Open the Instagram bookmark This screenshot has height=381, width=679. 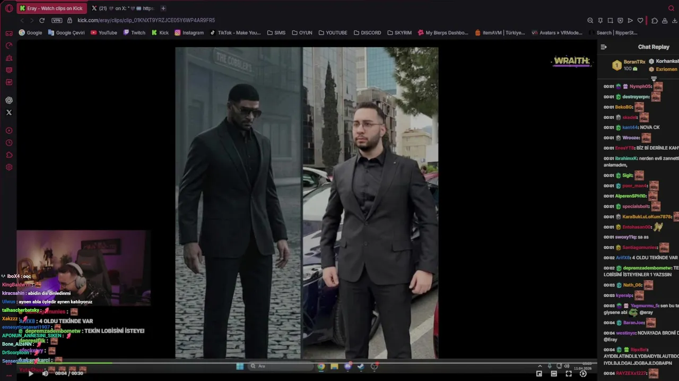tap(189, 32)
